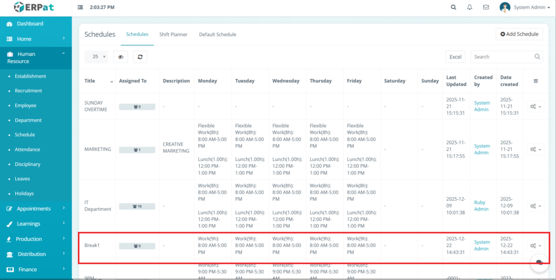Toggle column visibility eye-slash button

(x=121, y=57)
